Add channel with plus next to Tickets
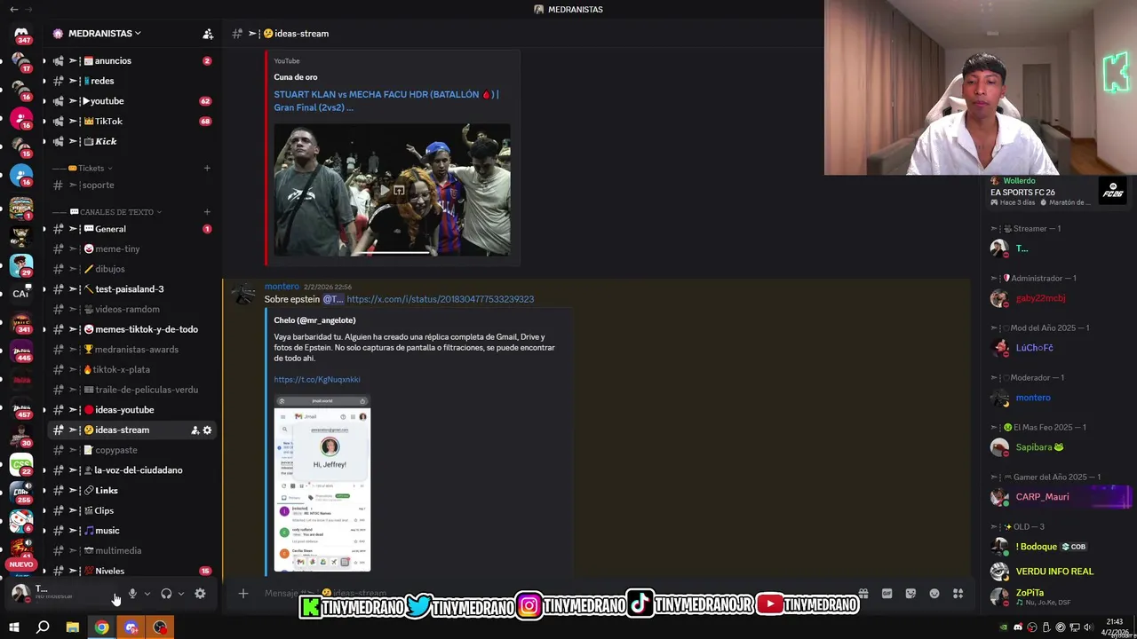The height and width of the screenshot is (639, 1137). (207, 168)
